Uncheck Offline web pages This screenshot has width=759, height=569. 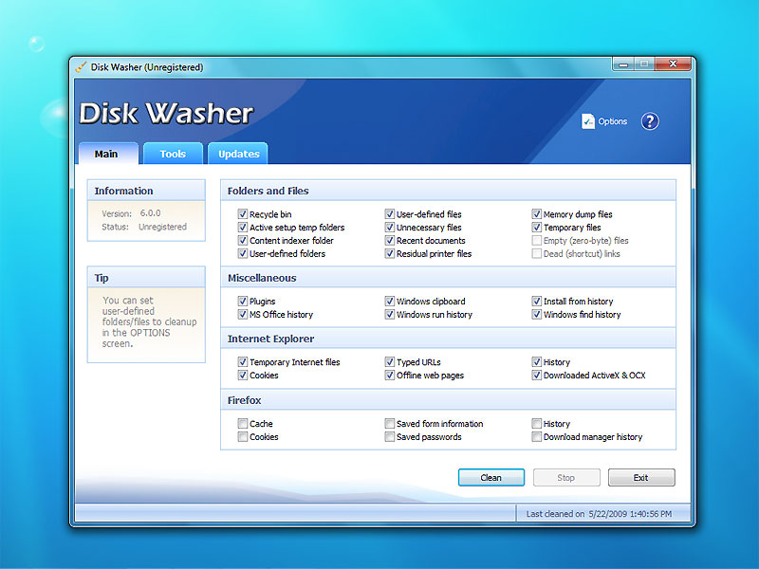coord(390,375)
